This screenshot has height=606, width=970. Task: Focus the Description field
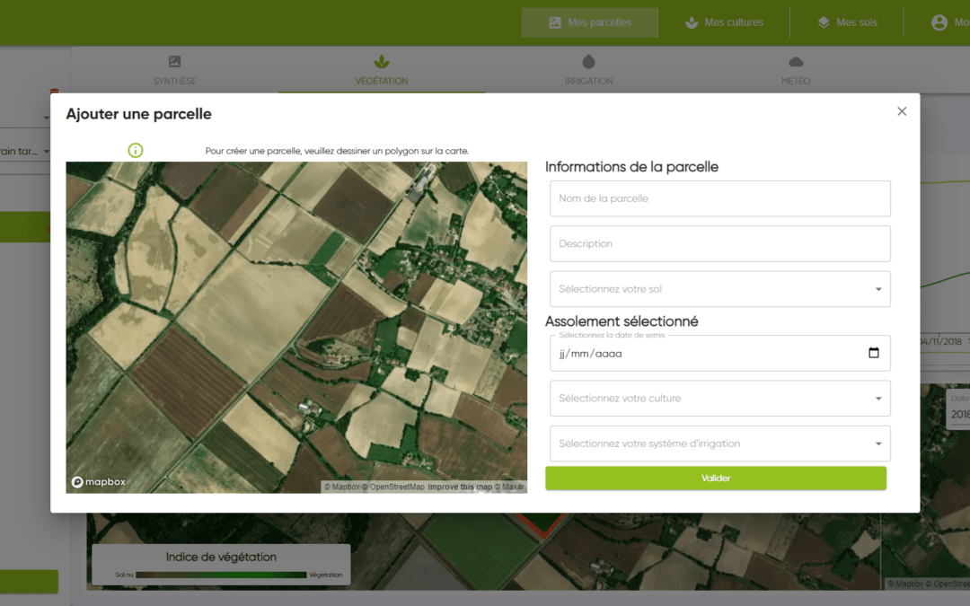720,243
